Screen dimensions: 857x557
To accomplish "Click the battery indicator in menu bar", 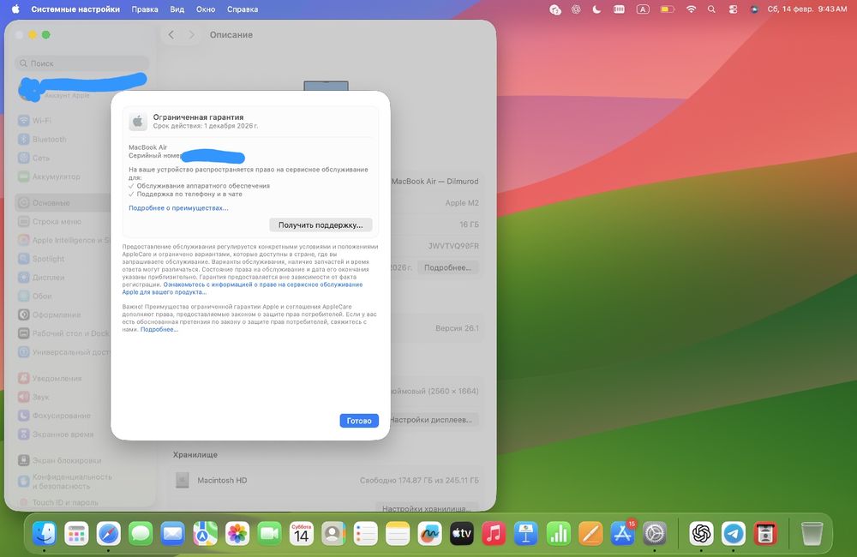I will pyautogui.click(x=667, y=9).
